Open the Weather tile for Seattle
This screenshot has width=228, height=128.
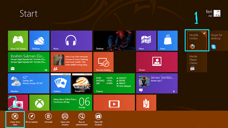click(28, 83)
